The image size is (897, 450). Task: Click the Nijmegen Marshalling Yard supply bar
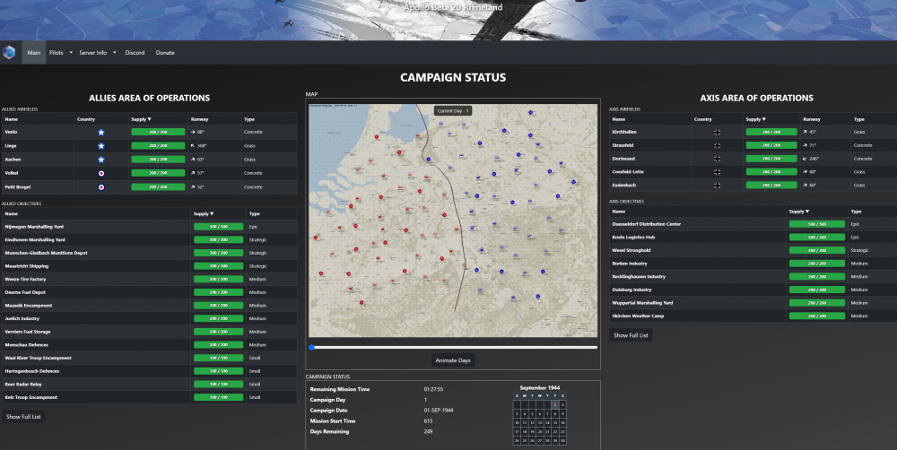[x=219, y=227]
